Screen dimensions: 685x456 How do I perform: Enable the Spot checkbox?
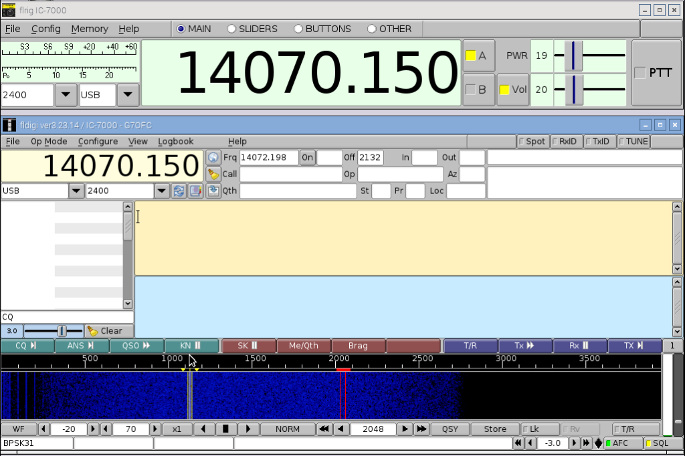point(532,142)
